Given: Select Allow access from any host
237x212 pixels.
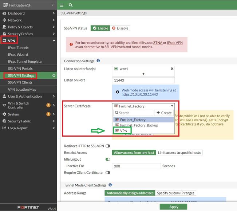Looking at the screenshot, I should (134, 153).
